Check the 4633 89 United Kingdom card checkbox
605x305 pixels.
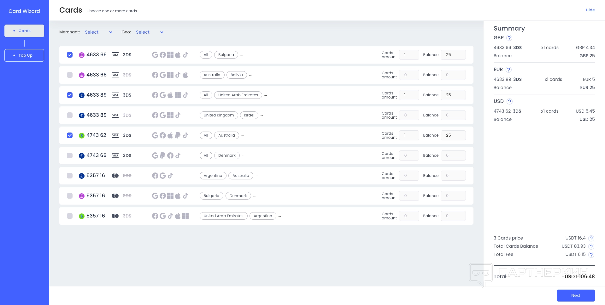point(70,115)
